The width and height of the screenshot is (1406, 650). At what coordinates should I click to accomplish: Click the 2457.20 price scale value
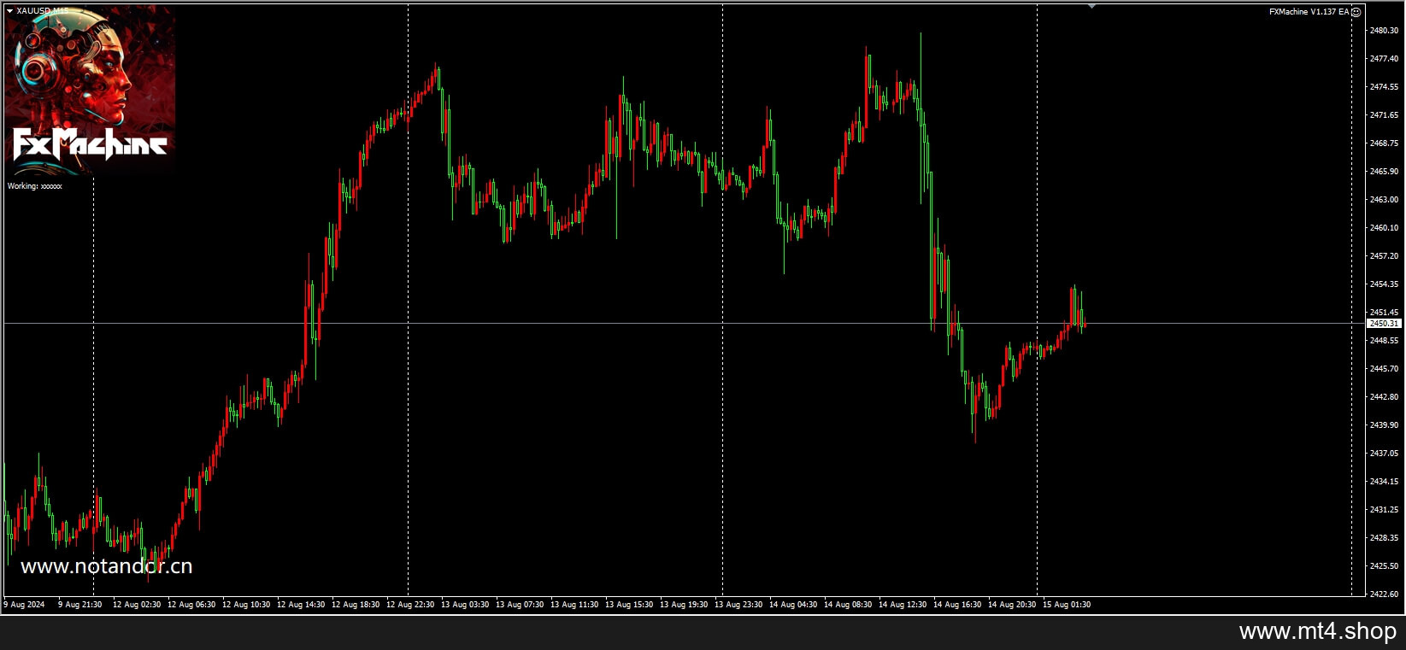pyautogui.click(x=1384, y=256)
